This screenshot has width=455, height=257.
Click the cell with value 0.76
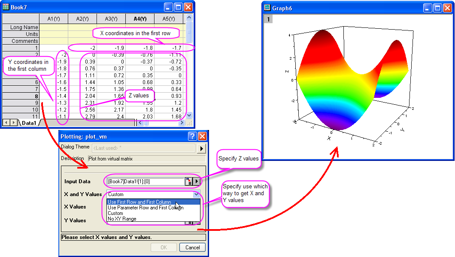coord(82,69)
